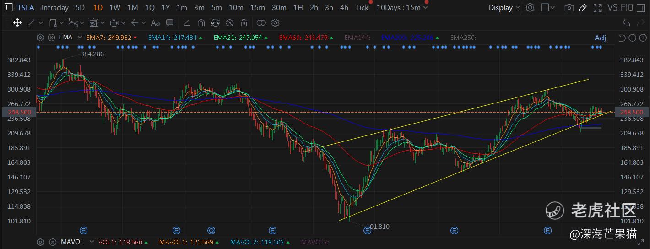Viewport: 650px width, 249px height.
Task: Click the red 248.500 current price label on left axis
Action: (x=19, y=112)
